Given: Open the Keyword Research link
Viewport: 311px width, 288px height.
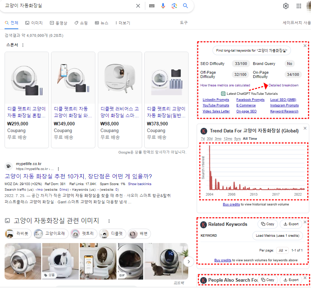Looking at the screenshot, I should (x=284, y=111).
